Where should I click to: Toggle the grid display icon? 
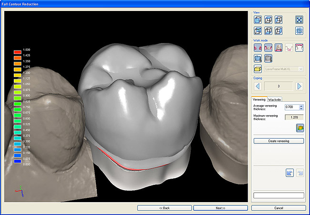300,31
